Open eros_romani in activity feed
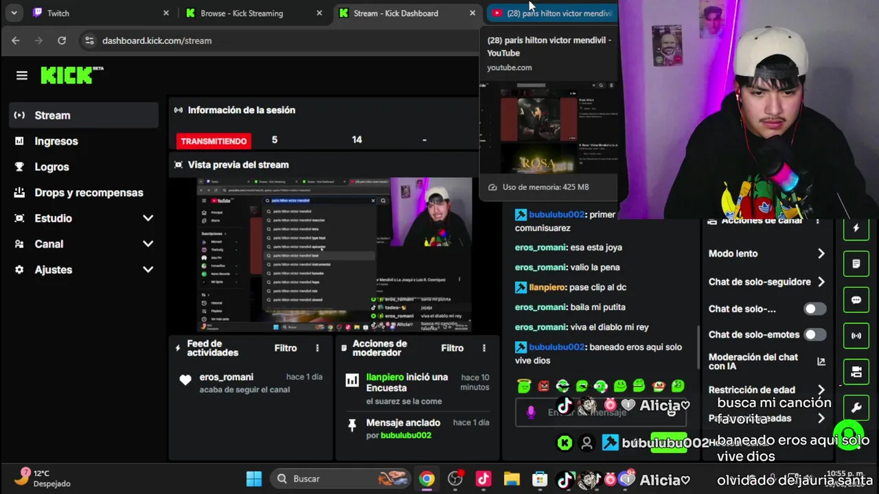879x494 pixels. tap(227, 377)
